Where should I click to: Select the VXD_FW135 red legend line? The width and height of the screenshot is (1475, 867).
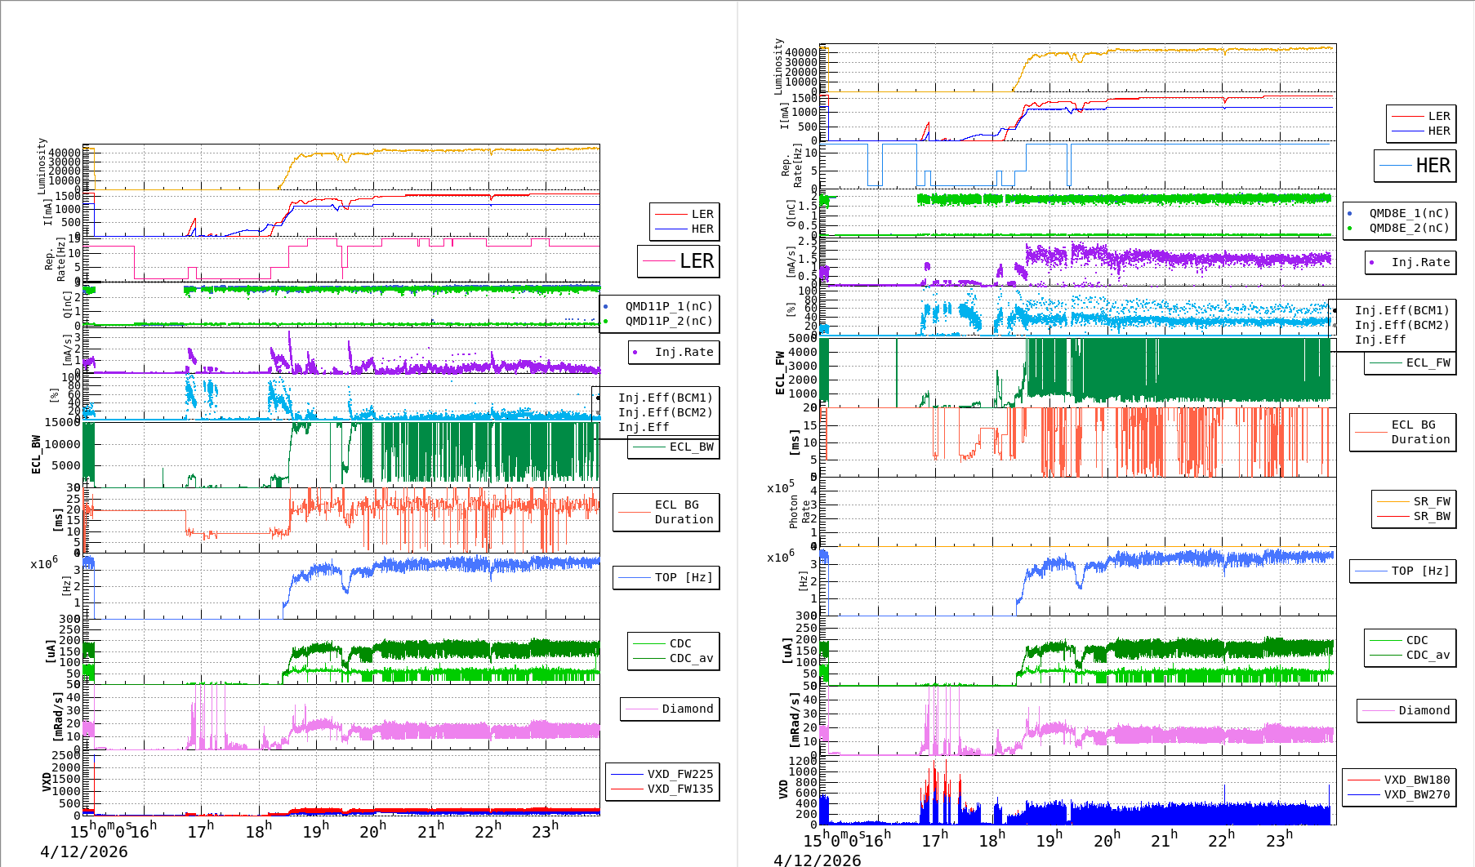pyautogui.click(x=627, y=789)
